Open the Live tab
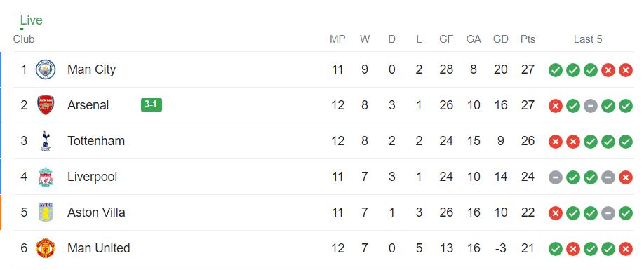This screenshot has height=270, width=644. [x=31, y=20]
